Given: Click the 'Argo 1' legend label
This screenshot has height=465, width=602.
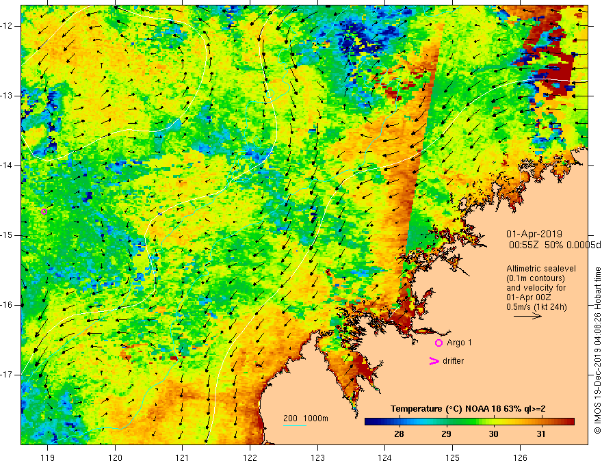Looking at the screenshot, I should (x=459, y=343).
